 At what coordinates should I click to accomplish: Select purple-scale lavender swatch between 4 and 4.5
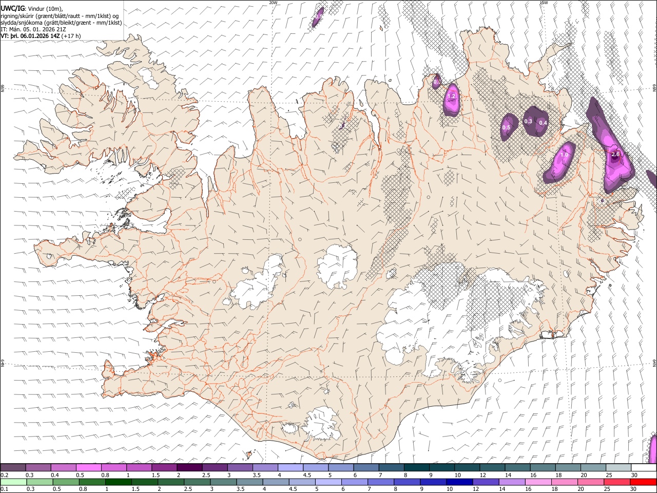(x=289, y=467)
